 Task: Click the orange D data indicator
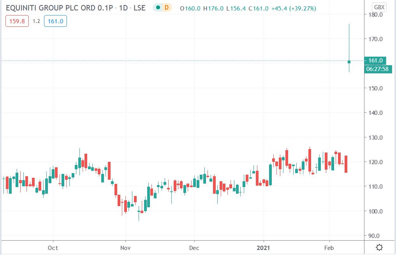(x=166, y=7)
